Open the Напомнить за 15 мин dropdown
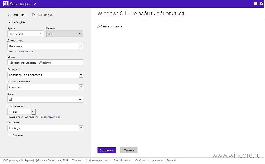 pyautogui.click(x=21, y=112)
